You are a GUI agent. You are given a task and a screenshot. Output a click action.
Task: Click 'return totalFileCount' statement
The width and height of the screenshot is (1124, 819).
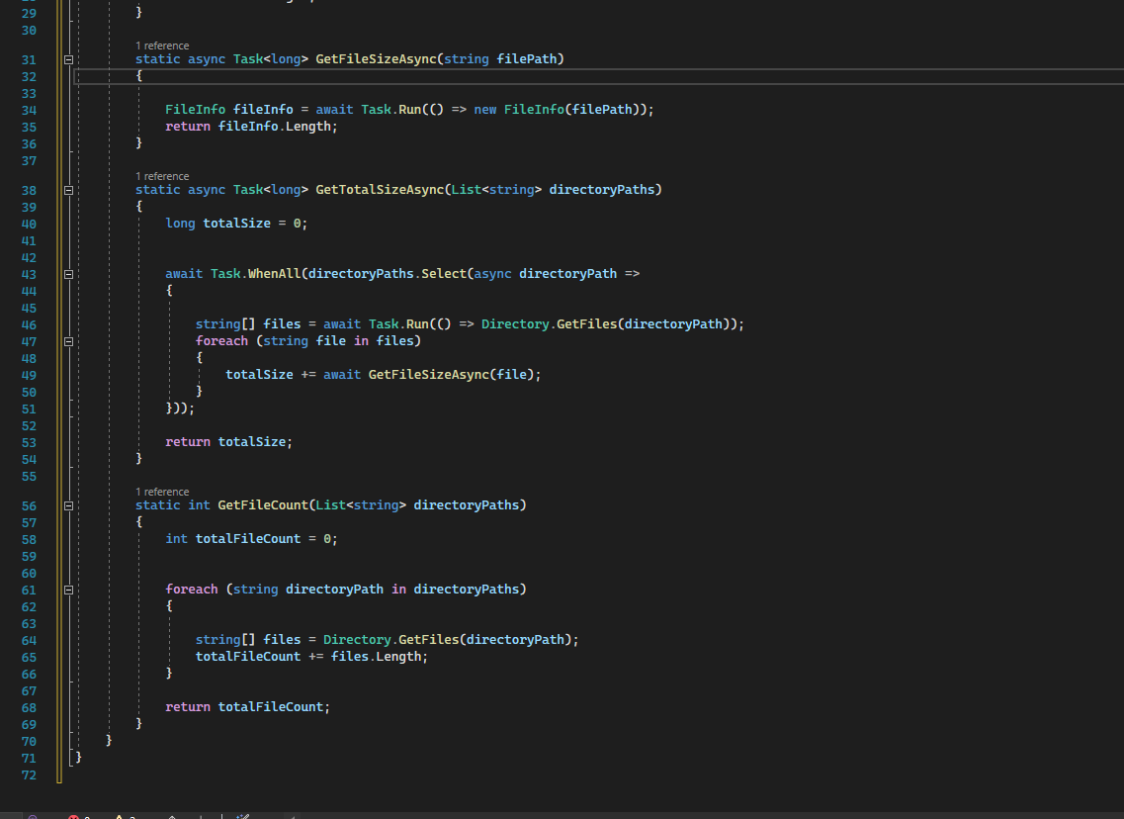pyautogui.click(x=244, y=706)
